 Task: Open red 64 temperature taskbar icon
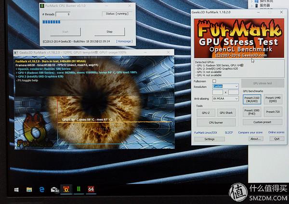91,189
